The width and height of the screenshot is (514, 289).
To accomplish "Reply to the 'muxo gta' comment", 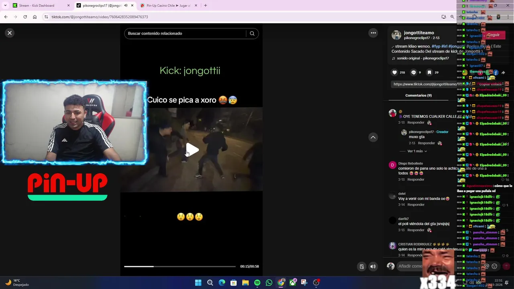I will [426, 143].
